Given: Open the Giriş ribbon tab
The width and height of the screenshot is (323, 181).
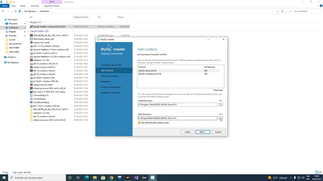Looking at the screenshot, I should point(14,6).
